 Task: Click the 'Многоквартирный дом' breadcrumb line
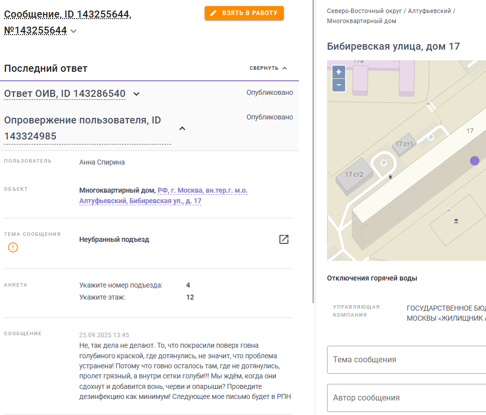click(362, 21)
